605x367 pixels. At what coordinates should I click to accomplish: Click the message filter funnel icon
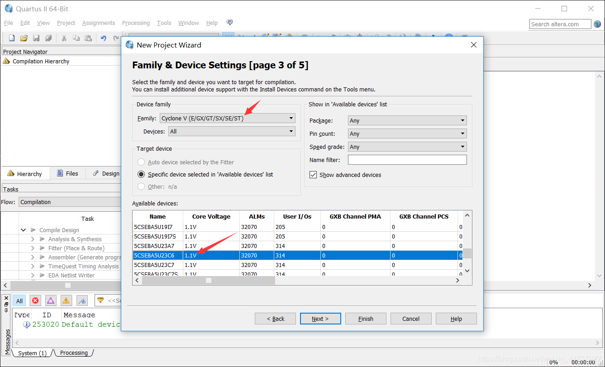coord(100,300)
